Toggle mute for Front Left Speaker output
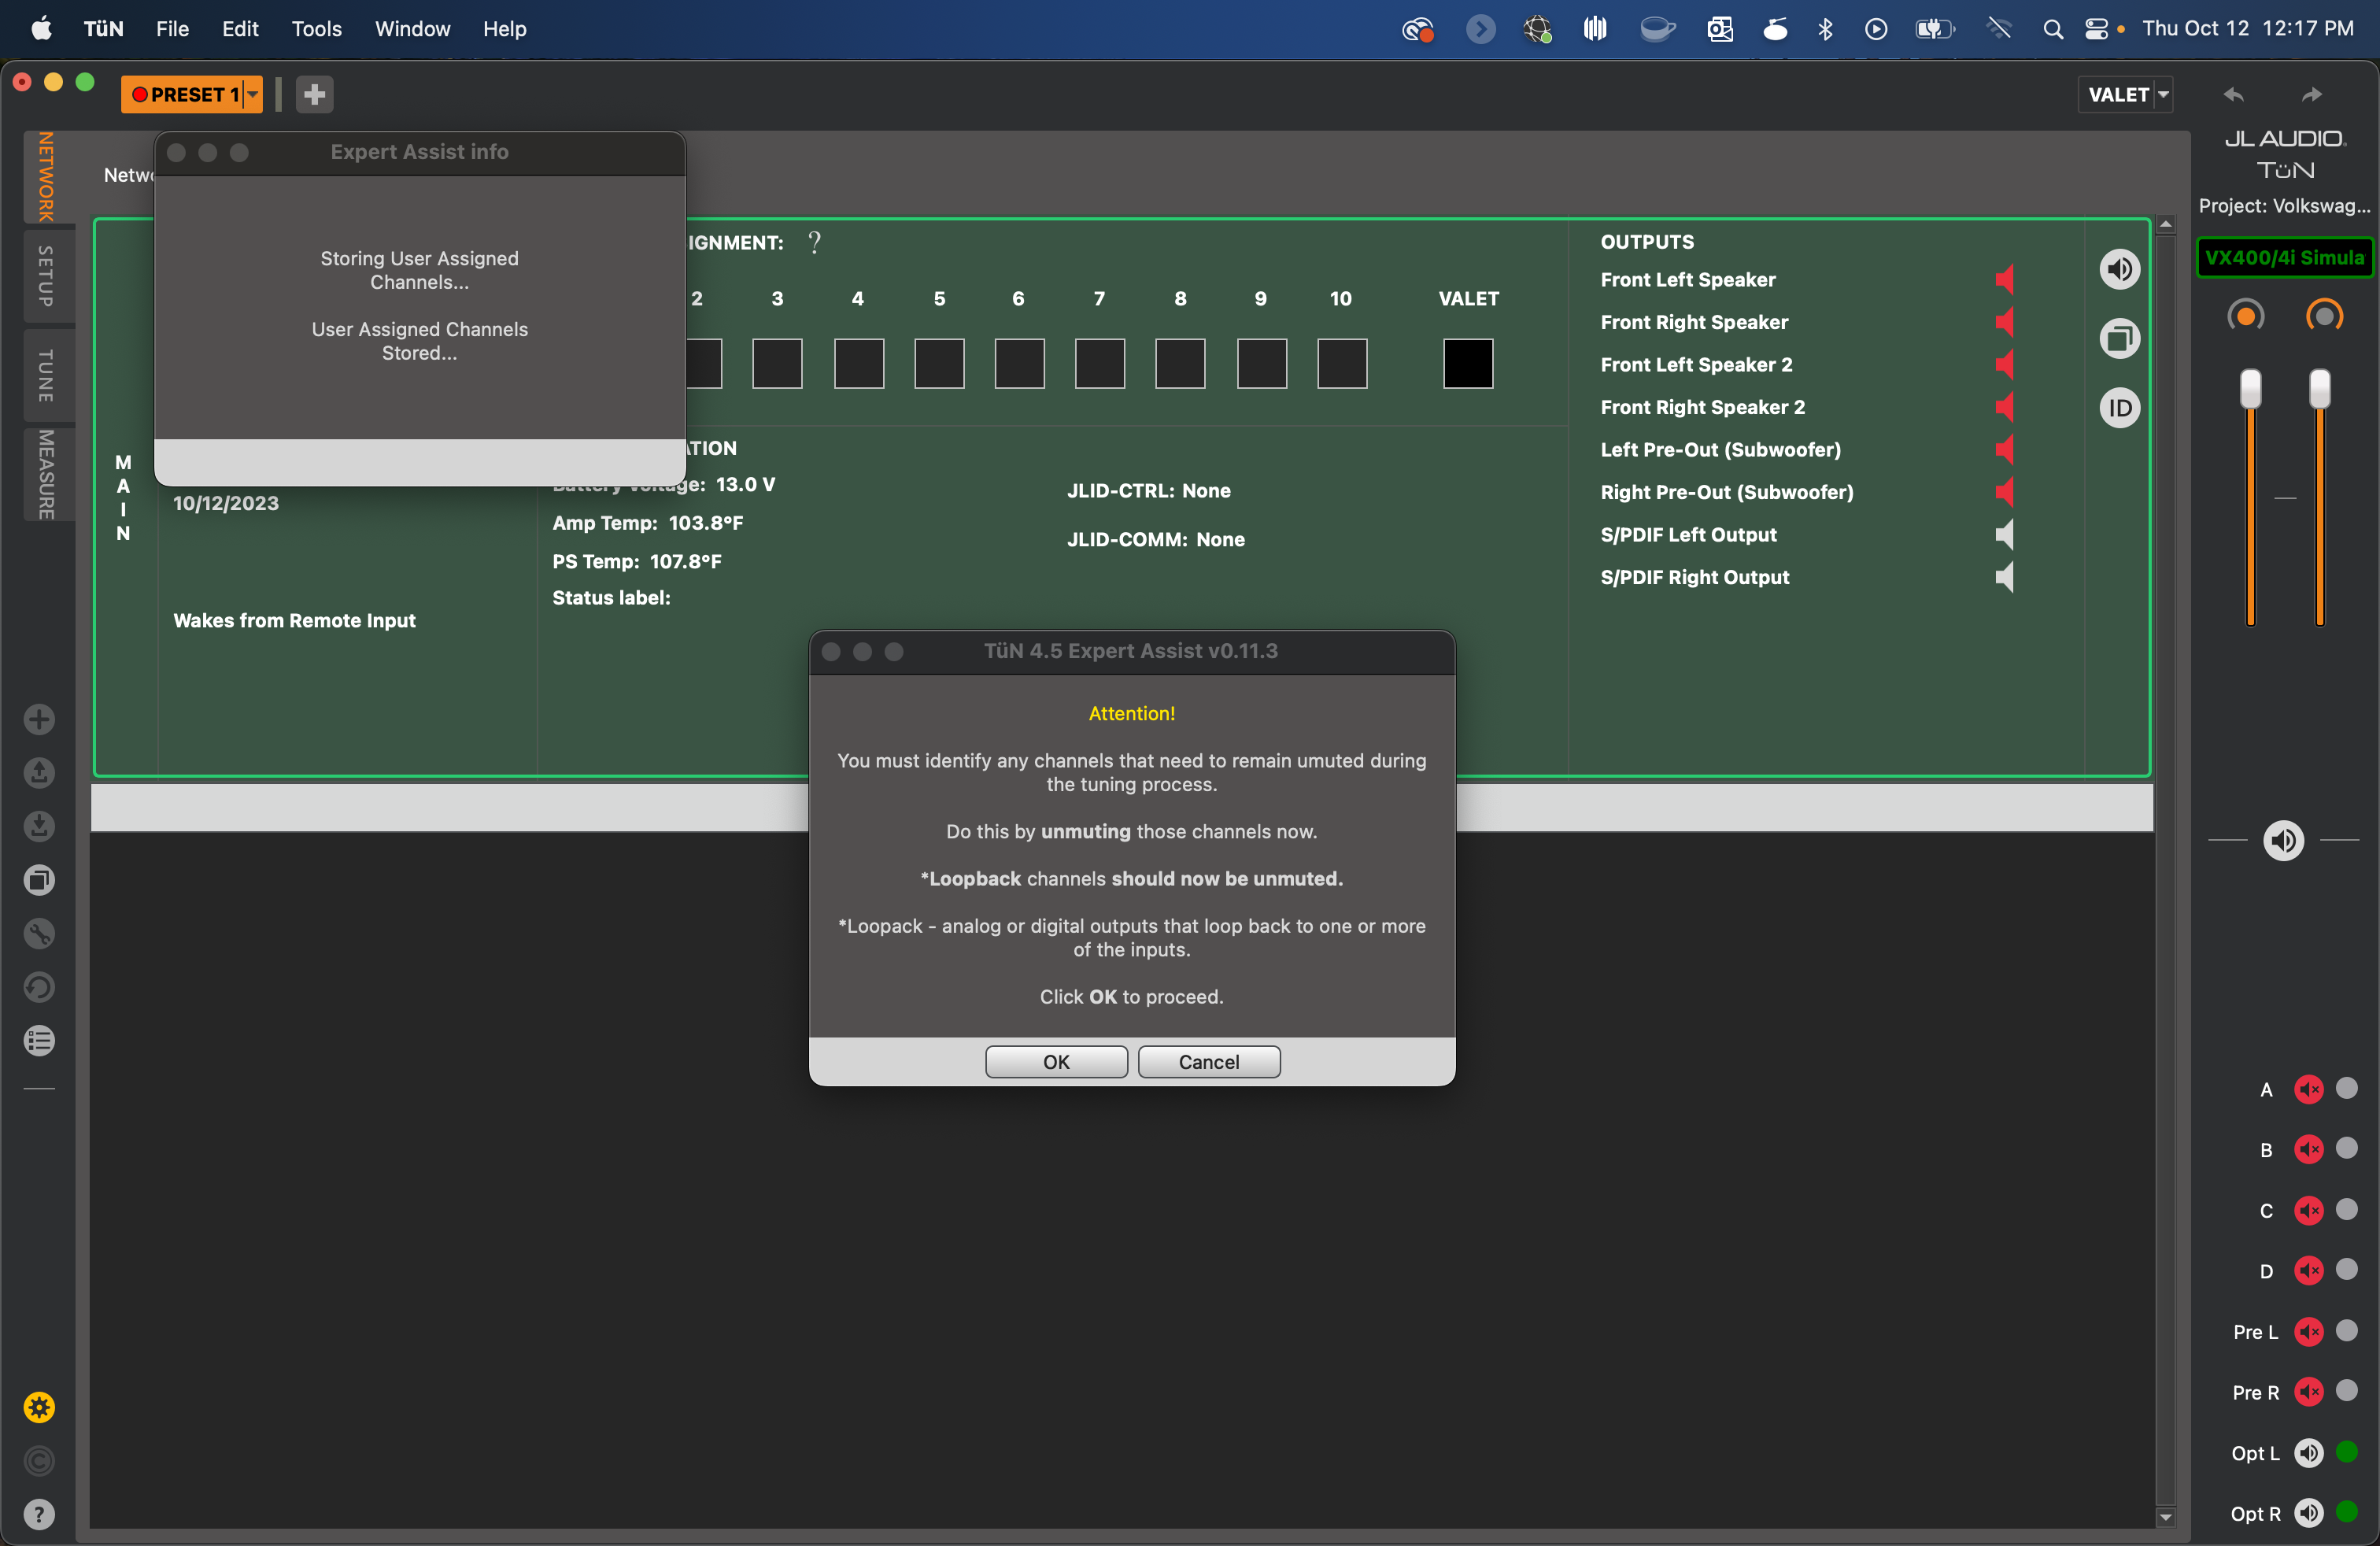 (x=2004, y=279)
